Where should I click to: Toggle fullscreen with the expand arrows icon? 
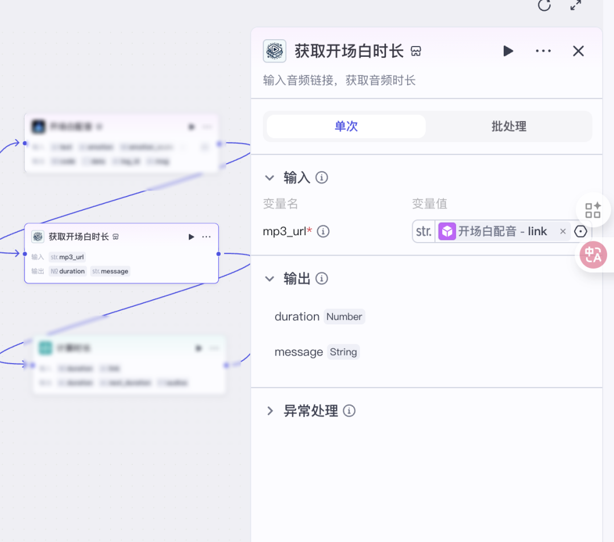(x=575, y=6)
